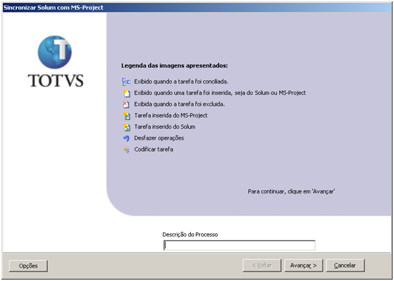Click the 'Tarefa inserida do MS-Project' label
Image resolution: width=394 pixels, height=281 pixels.
pos(171,115)
